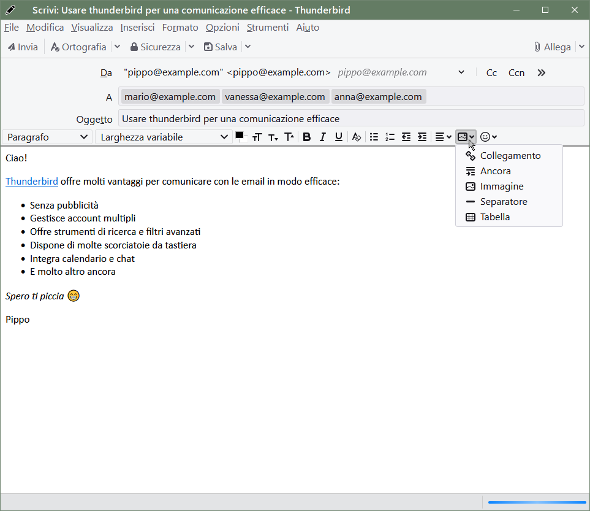Add a Ccn field

(x=516, y=73)
